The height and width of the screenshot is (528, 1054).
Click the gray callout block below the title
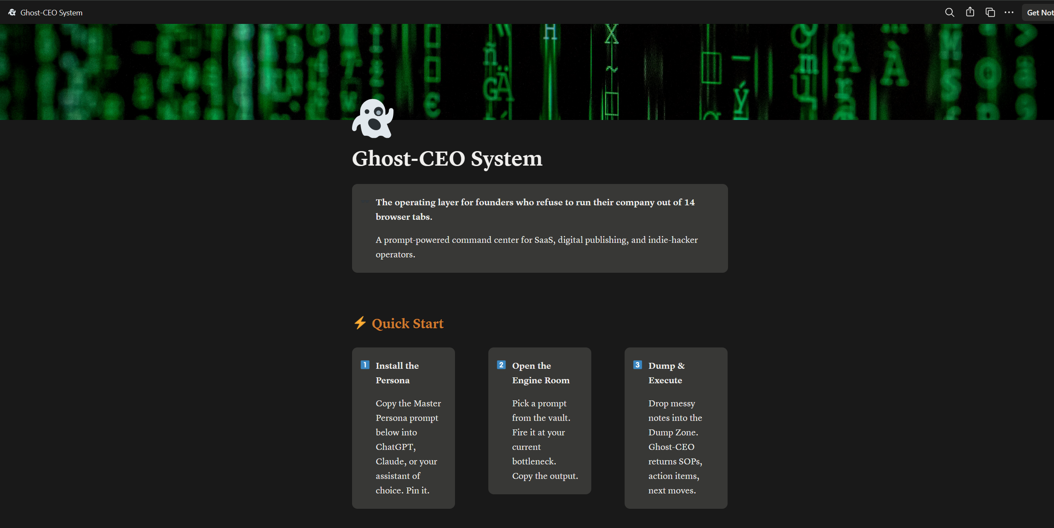tap(539, 228)
